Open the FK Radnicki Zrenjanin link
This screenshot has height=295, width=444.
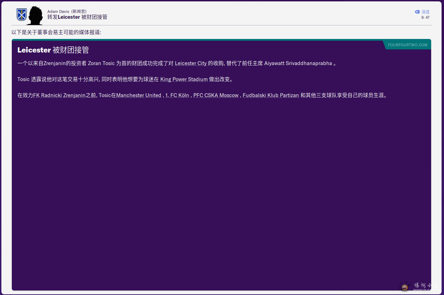59,95
